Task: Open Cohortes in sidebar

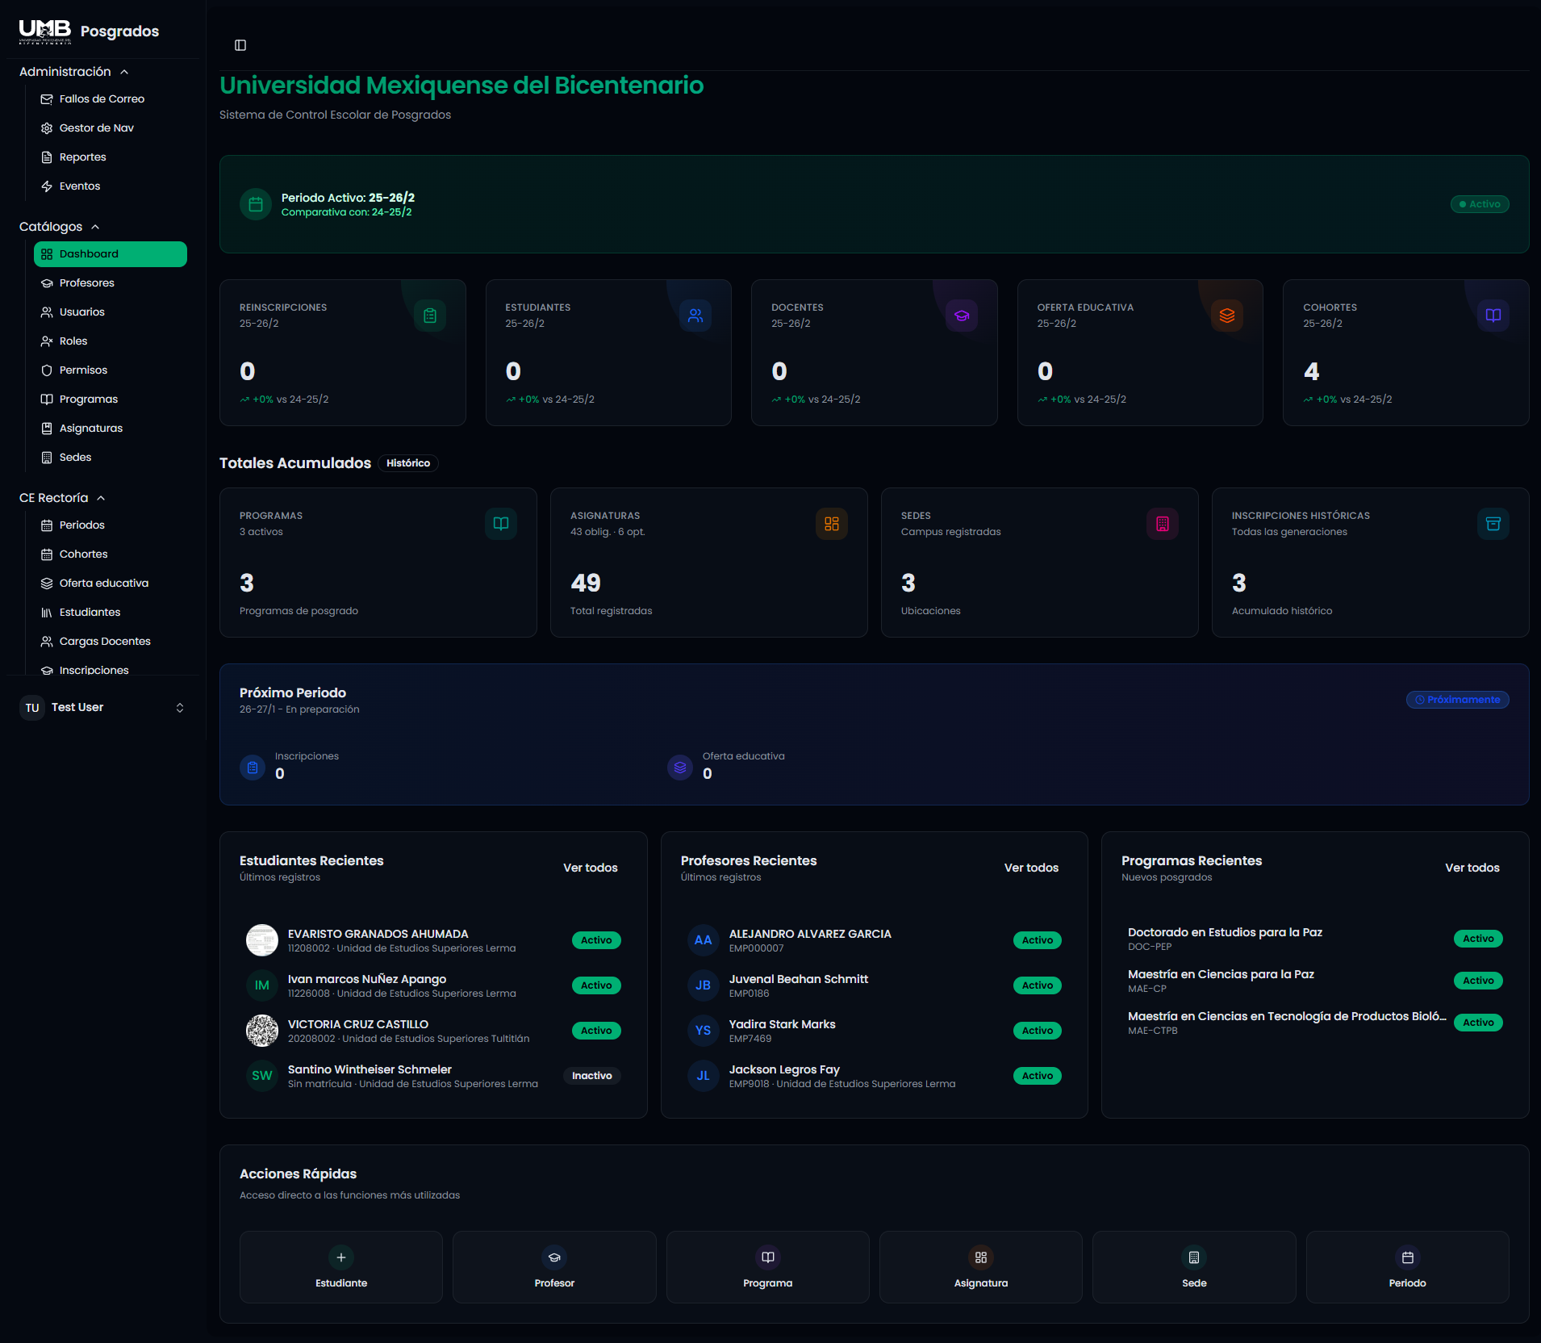Action: [111, 554]
